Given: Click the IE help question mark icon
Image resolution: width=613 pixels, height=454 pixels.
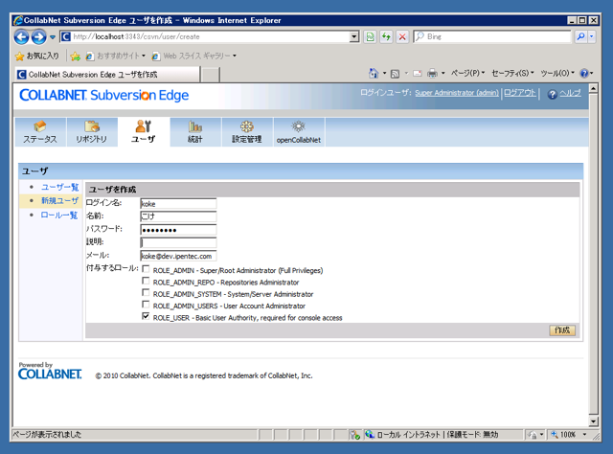Looking at the screenshot, I should pos(584,73).
